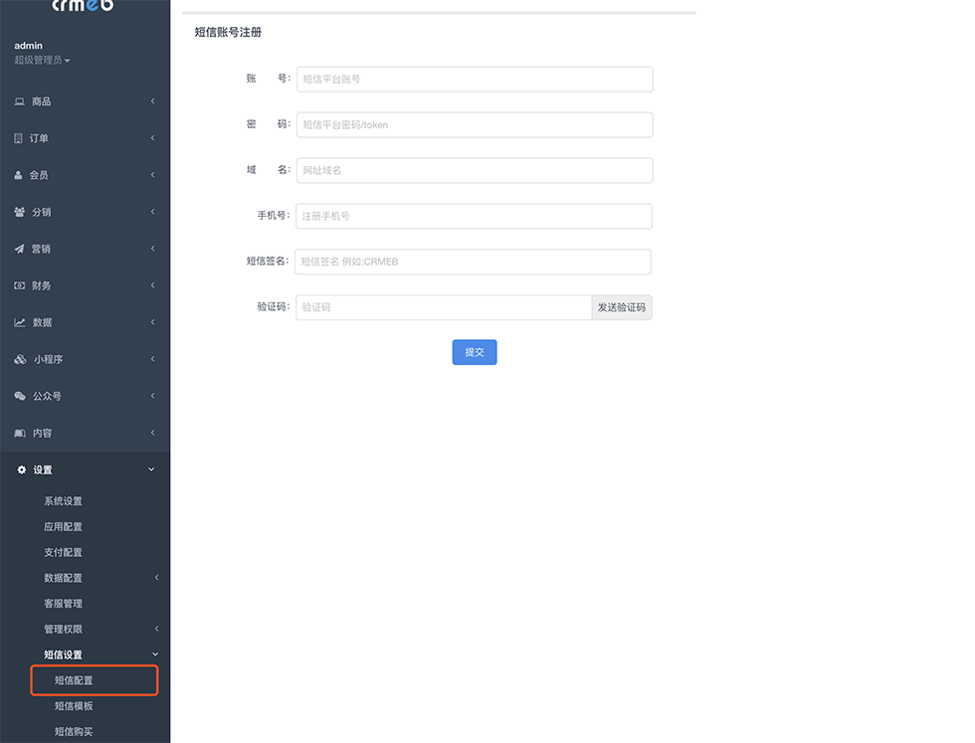Expand the 财务 menu chevron
Image resolution: width=975 pixels, height=743 pixels.
point(152,284)
